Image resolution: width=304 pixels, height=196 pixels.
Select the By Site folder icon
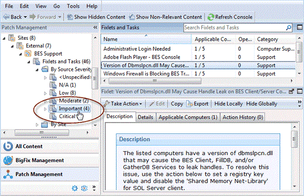[45, 124]
